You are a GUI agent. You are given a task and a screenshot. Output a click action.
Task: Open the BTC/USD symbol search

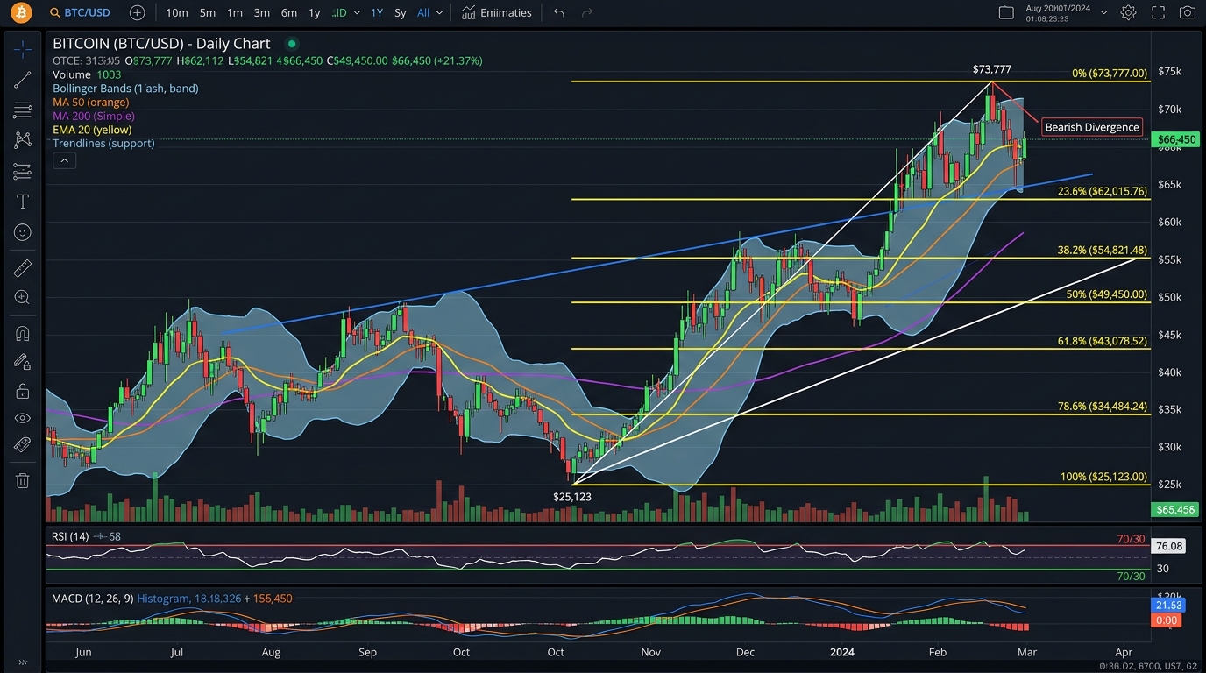coord(80,12)
